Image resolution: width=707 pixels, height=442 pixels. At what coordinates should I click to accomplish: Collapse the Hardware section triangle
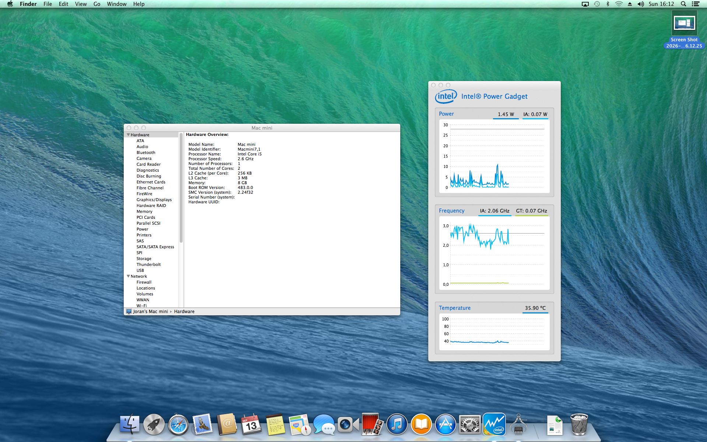coord(128,135)
